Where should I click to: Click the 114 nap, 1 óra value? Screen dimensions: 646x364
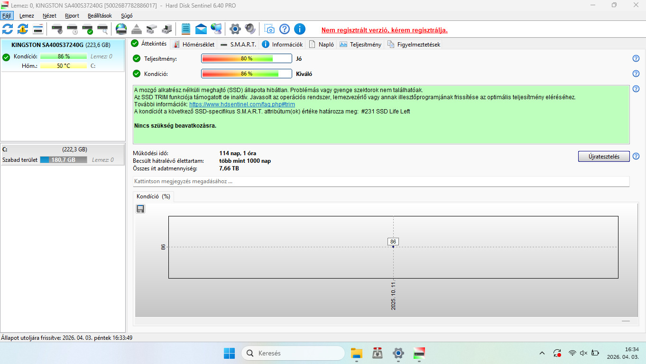238,153
